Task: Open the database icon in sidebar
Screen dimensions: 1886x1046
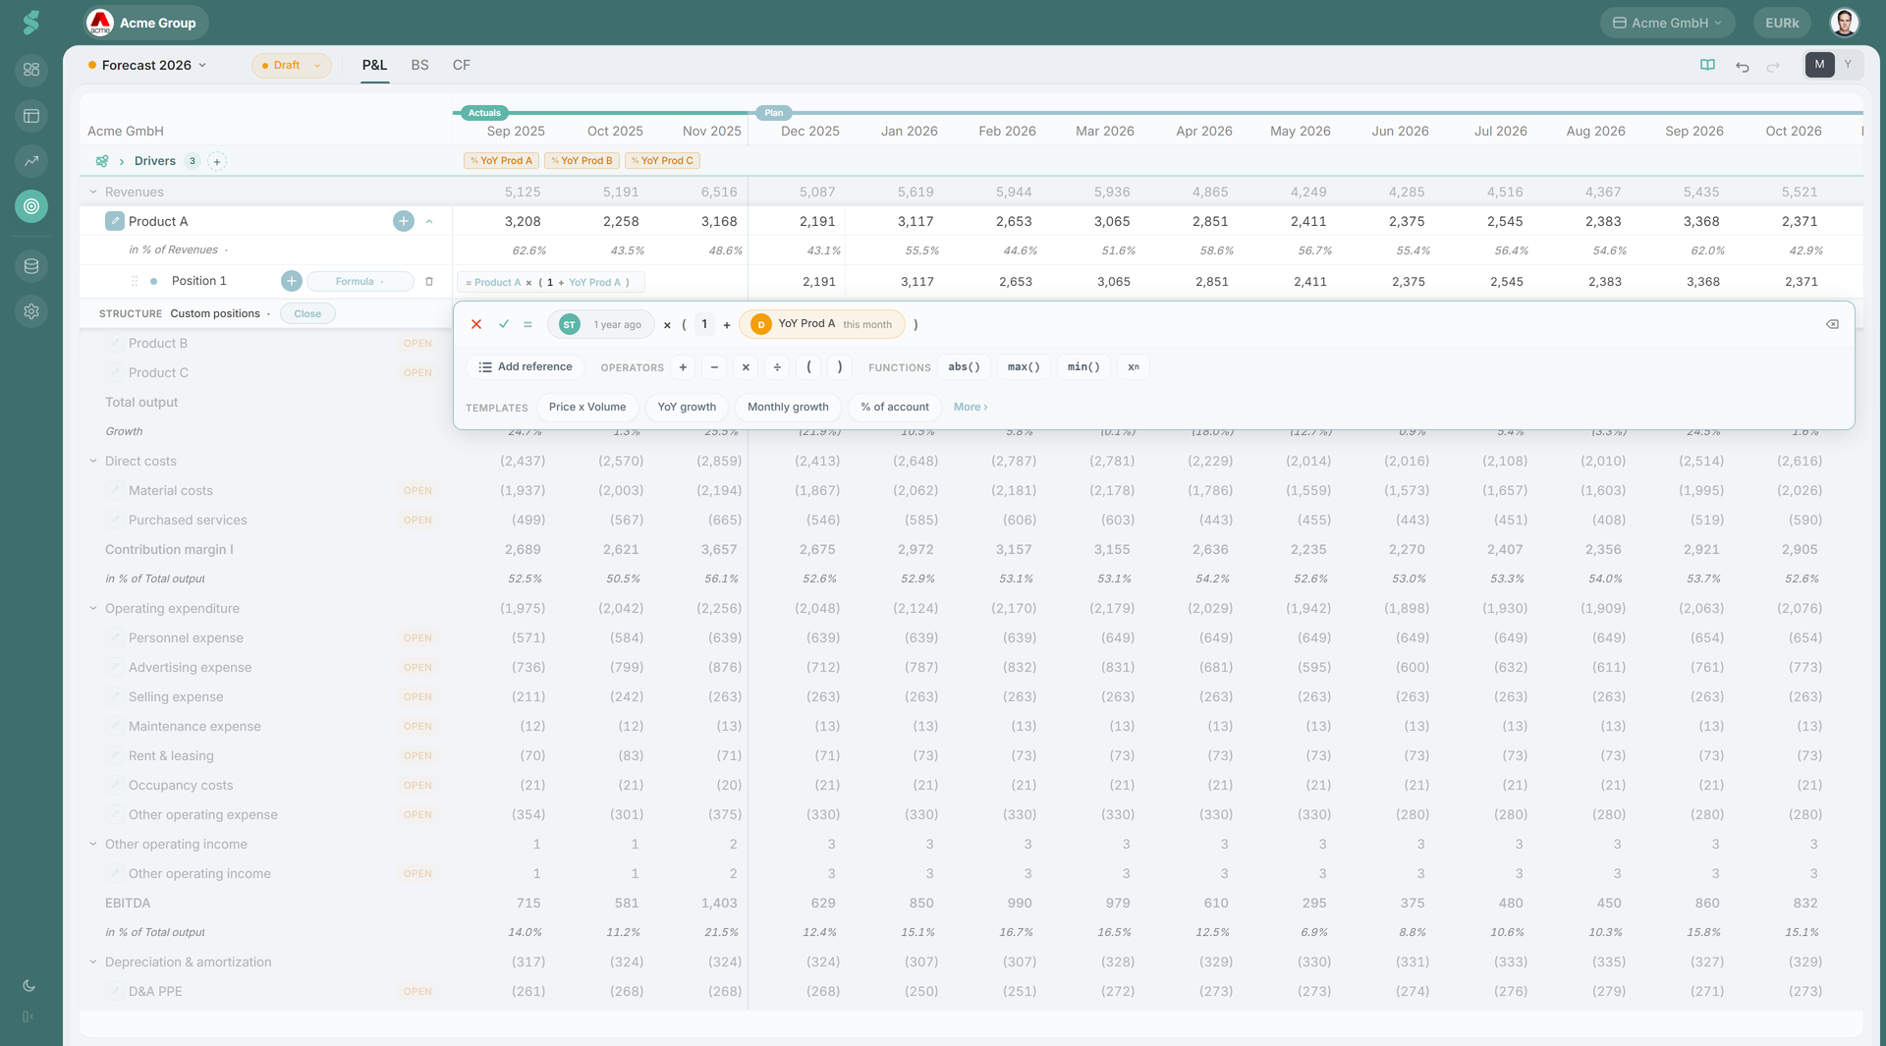Action: [31, 266]
